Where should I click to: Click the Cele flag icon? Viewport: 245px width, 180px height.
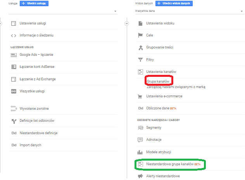(x=140, y=35)
